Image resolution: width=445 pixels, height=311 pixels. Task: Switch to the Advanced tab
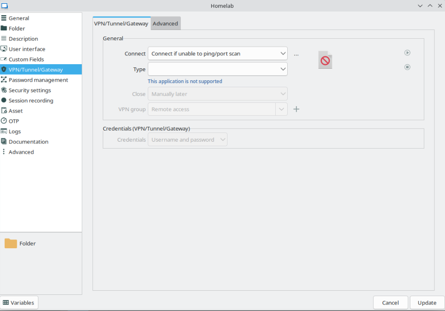tap(166, 24)
